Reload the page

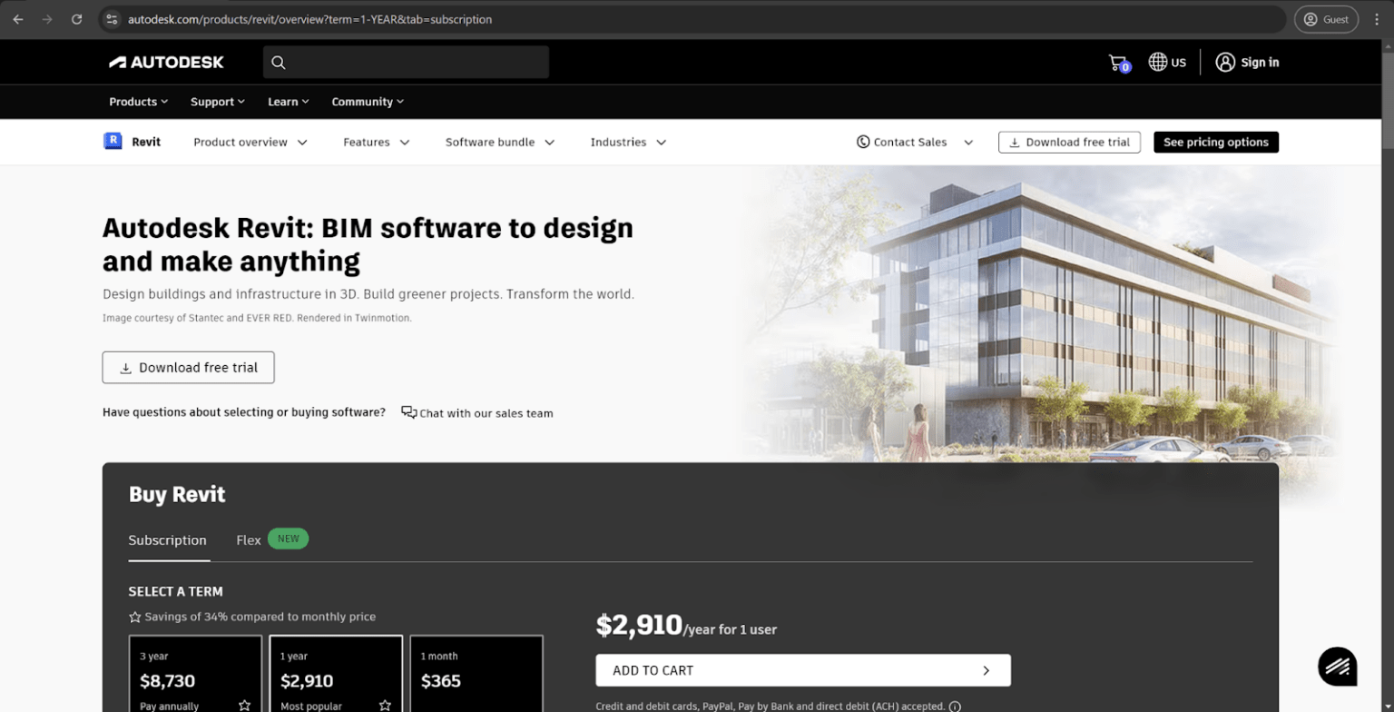point(76,19)
